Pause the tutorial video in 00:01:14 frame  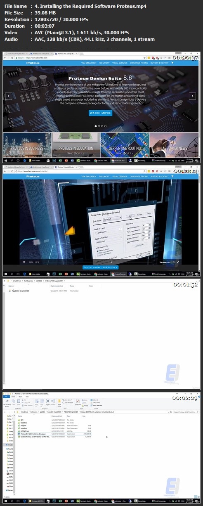click(x=24, y=262)
